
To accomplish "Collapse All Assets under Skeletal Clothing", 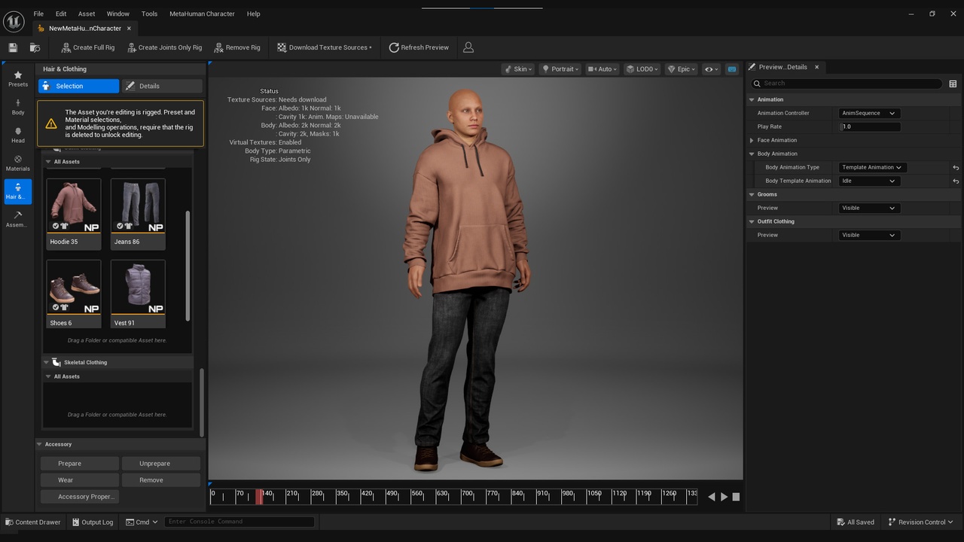I will point(48,376).
